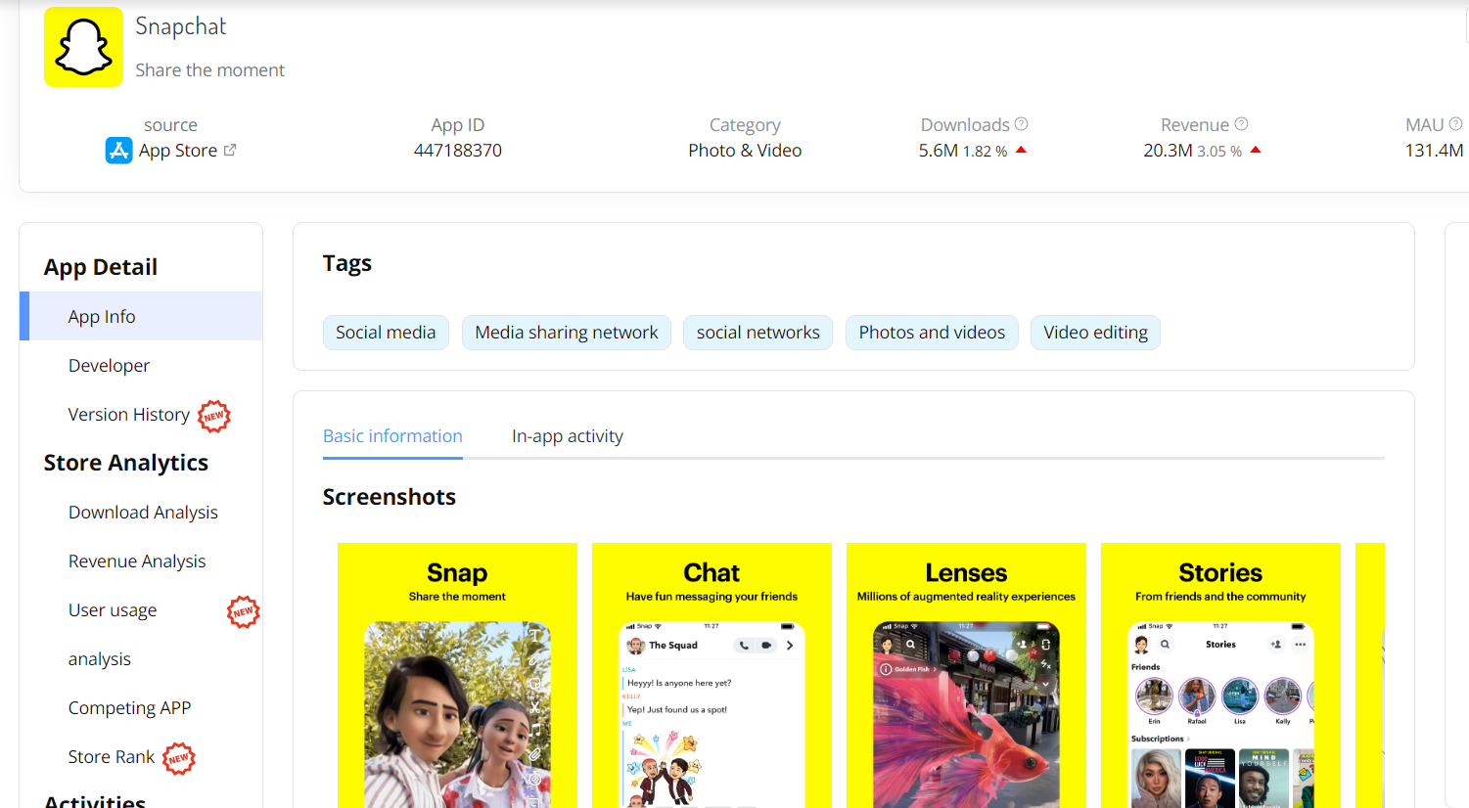Open the Competing APP page

(129, 707)
